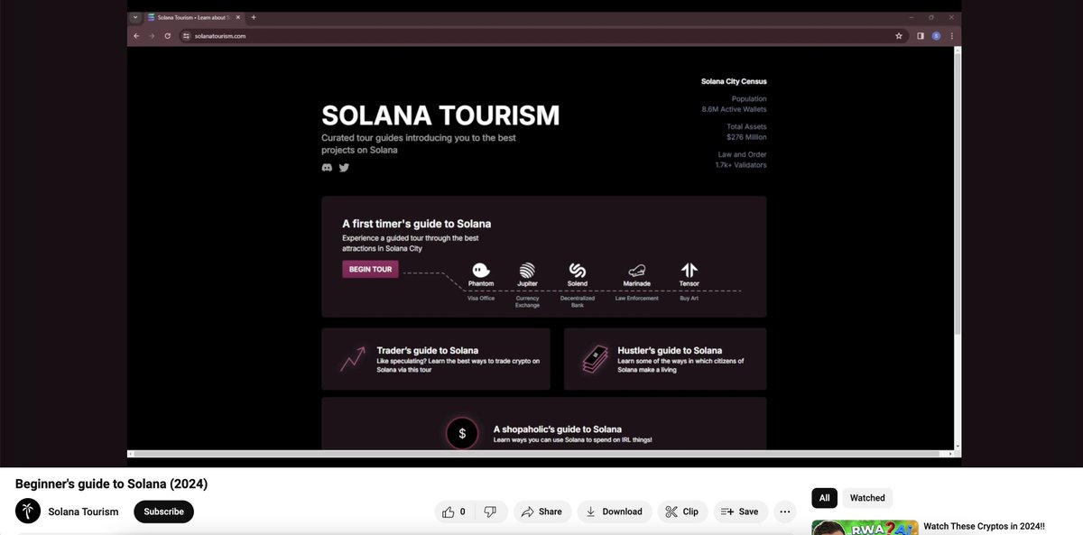View site information icon in address bar
Screen dimensions: 1083x535
coord(186,36)
